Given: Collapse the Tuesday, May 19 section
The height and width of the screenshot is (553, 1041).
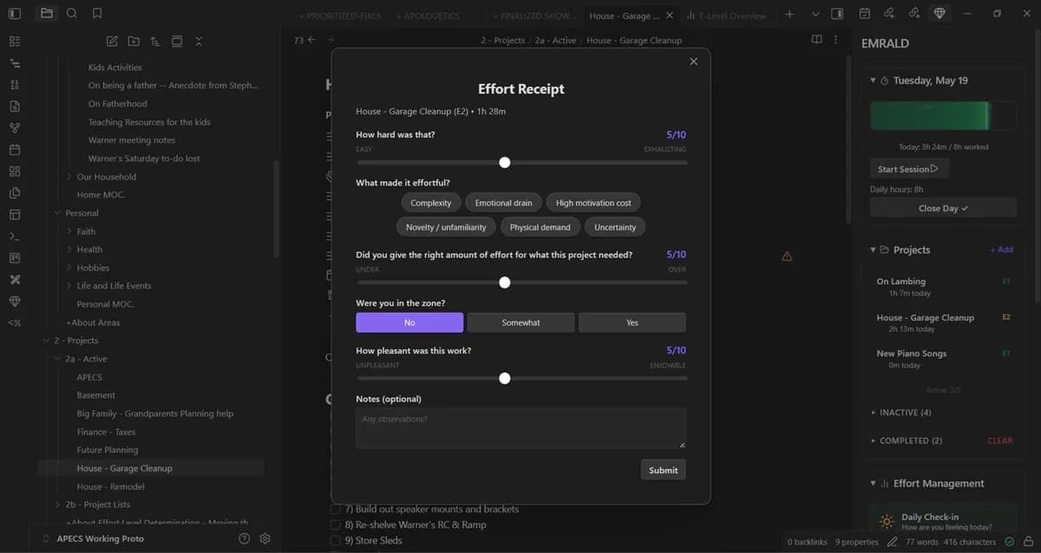Looking at the screenshot, I should tap(874, 81).
